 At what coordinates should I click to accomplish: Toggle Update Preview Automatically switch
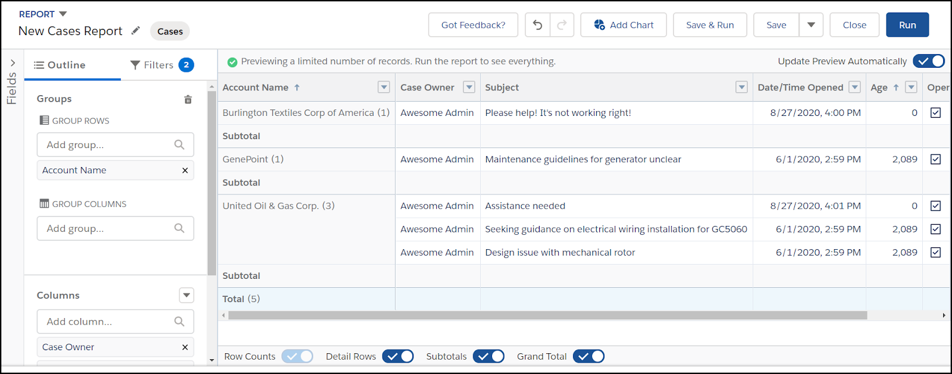point(929,61)
